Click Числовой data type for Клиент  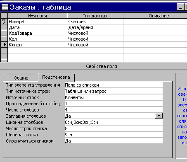[x=95, y=45]
